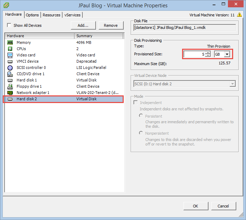
Task: Select the Network adapter 1 row label
Action: [33, 93]
